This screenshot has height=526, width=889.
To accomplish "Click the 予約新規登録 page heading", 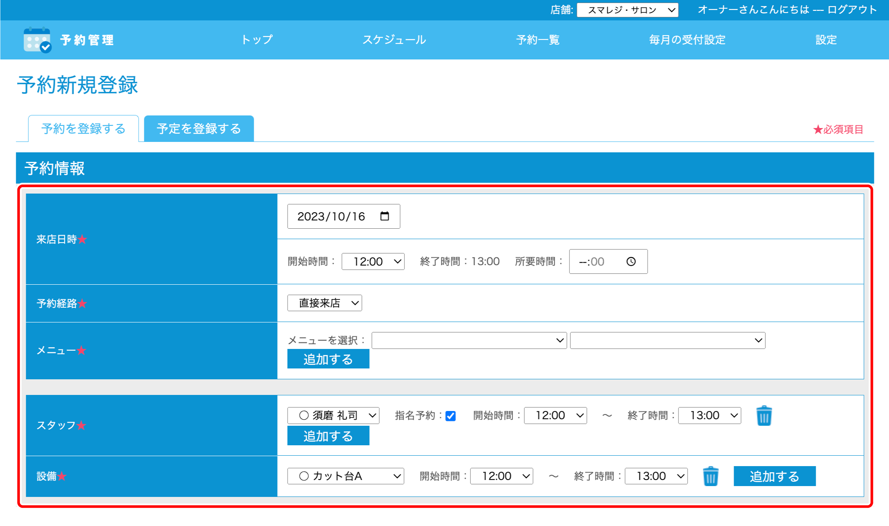I will pyautogui.click(x=77, y=85).
